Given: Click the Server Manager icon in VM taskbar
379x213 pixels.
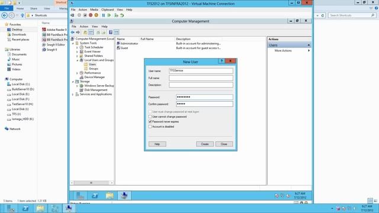Looking at the screenshot, I should point(80,196).
